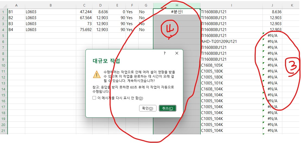Screen dimensions: 301x143
Task: Click the cell with value 47.244
Action: pyautogui.click(x=84, y=12)
